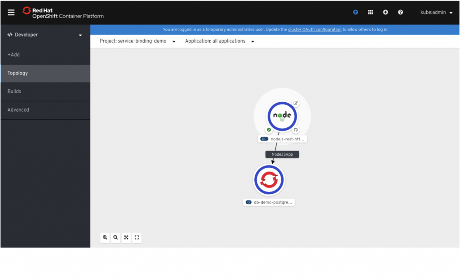Open URL decorator on nodejs node
460x279 pixels.
pos(296,103)
